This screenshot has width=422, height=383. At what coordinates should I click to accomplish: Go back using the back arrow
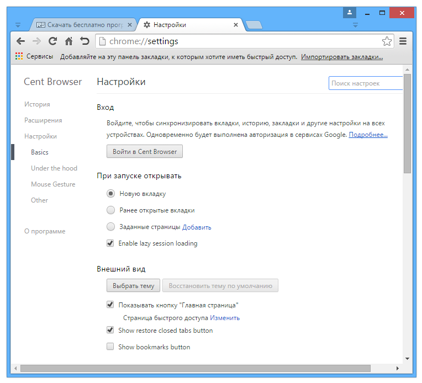[x=20, y=41]
